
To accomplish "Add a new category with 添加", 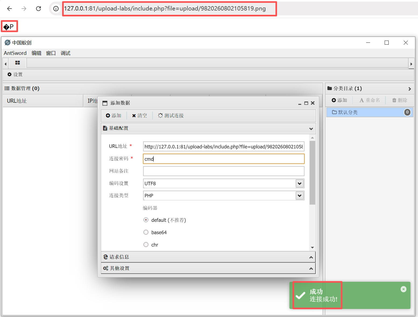I will point(339,100).
